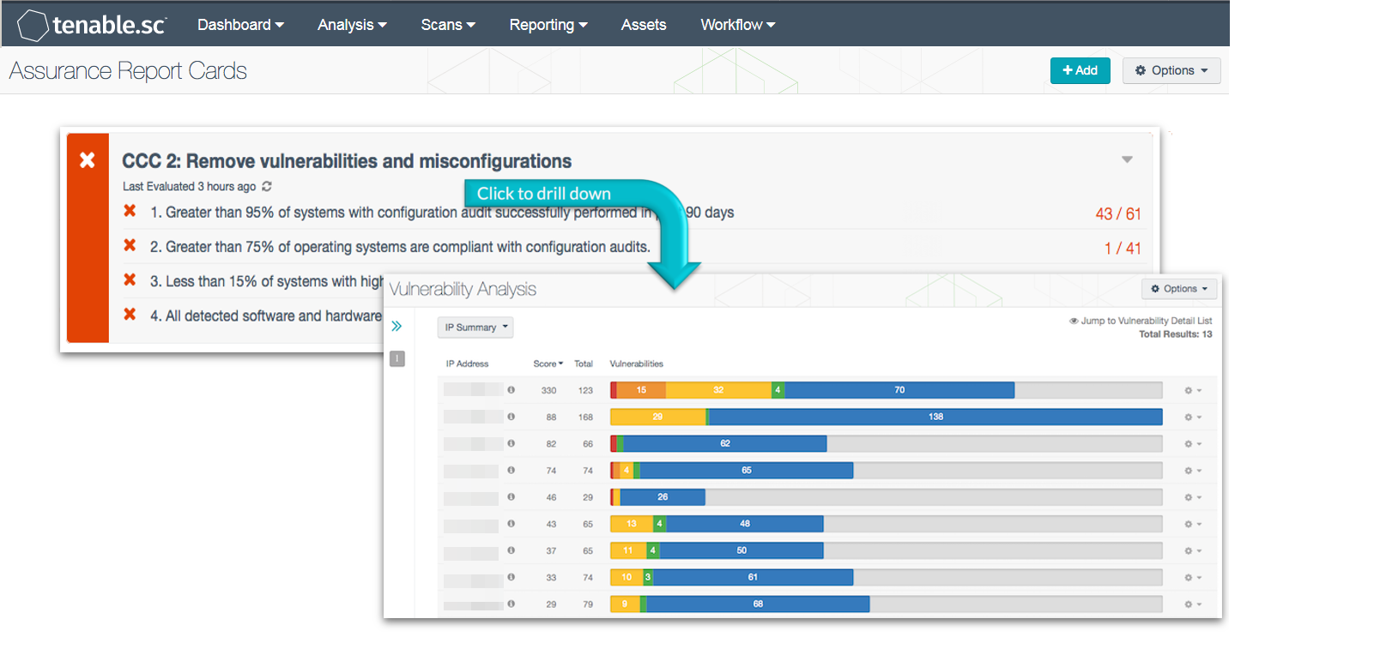Drill into policy 2 about operating systems compliance
1380x667 pixels.
(400, 247)
